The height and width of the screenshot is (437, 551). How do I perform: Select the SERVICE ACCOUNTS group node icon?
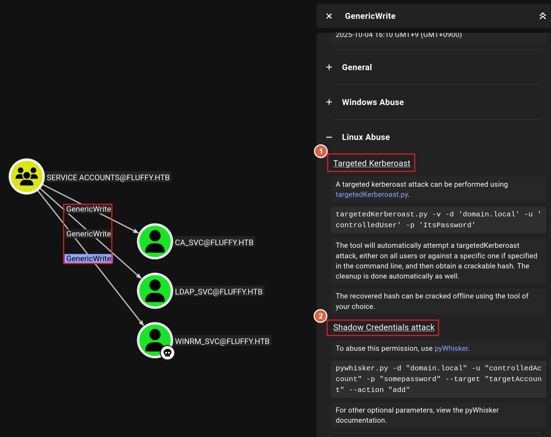pyautogui.click(x=27, y=176)
